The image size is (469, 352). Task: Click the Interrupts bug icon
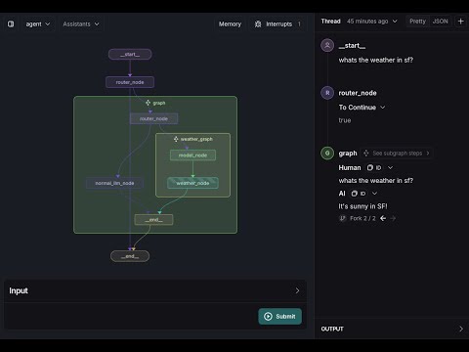tap(258, 24)
